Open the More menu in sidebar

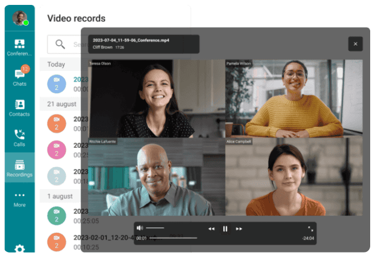click(x=19, y=198)
